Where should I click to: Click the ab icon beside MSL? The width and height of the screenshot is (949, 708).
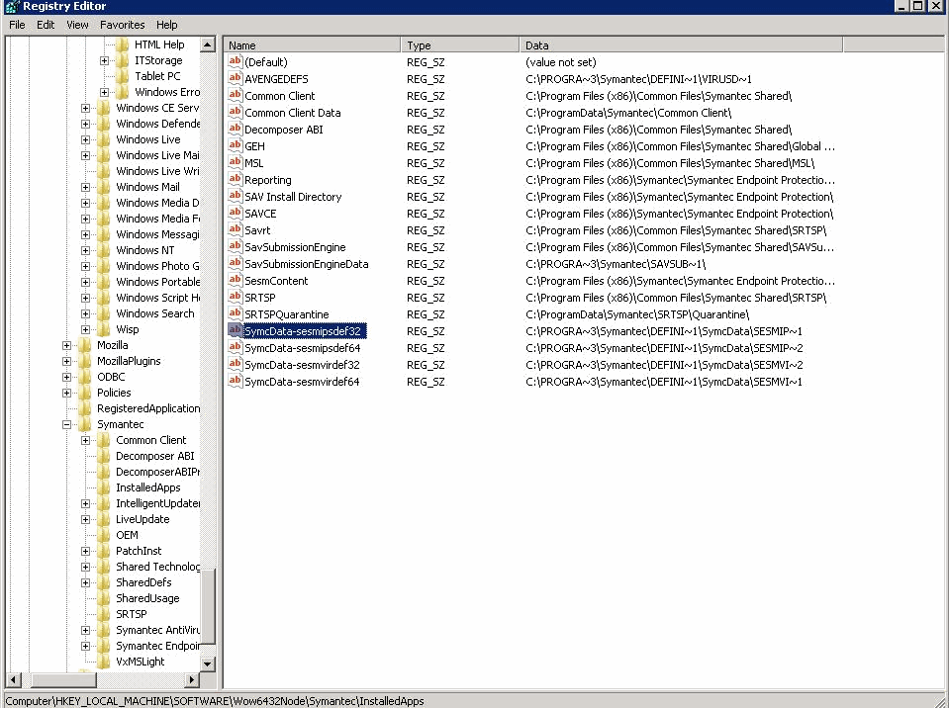(235, 162)
